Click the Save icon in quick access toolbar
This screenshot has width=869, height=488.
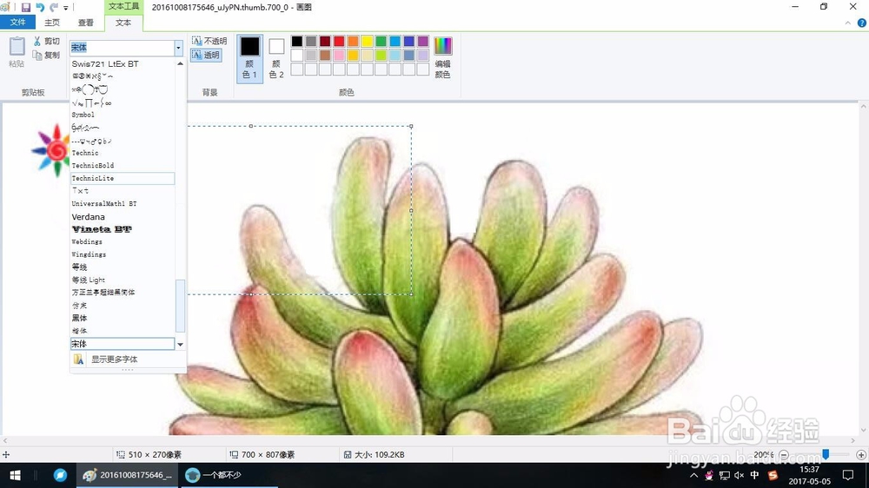click(x=26, y=7)
